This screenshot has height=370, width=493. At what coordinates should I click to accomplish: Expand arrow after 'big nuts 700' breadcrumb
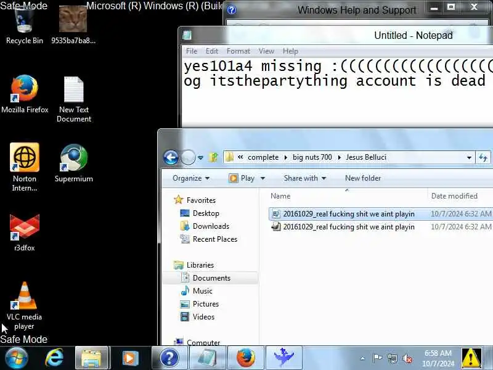340,157
